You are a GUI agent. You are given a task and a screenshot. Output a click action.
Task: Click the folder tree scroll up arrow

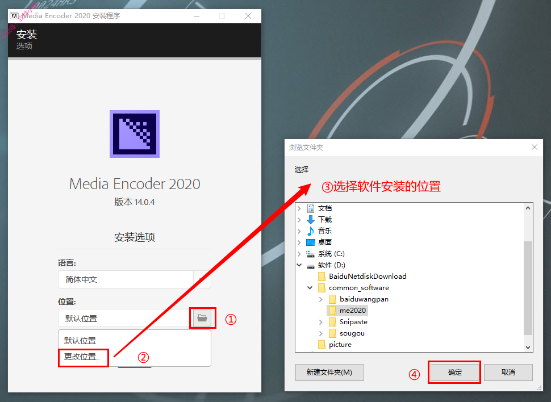[x=528, y=208]
